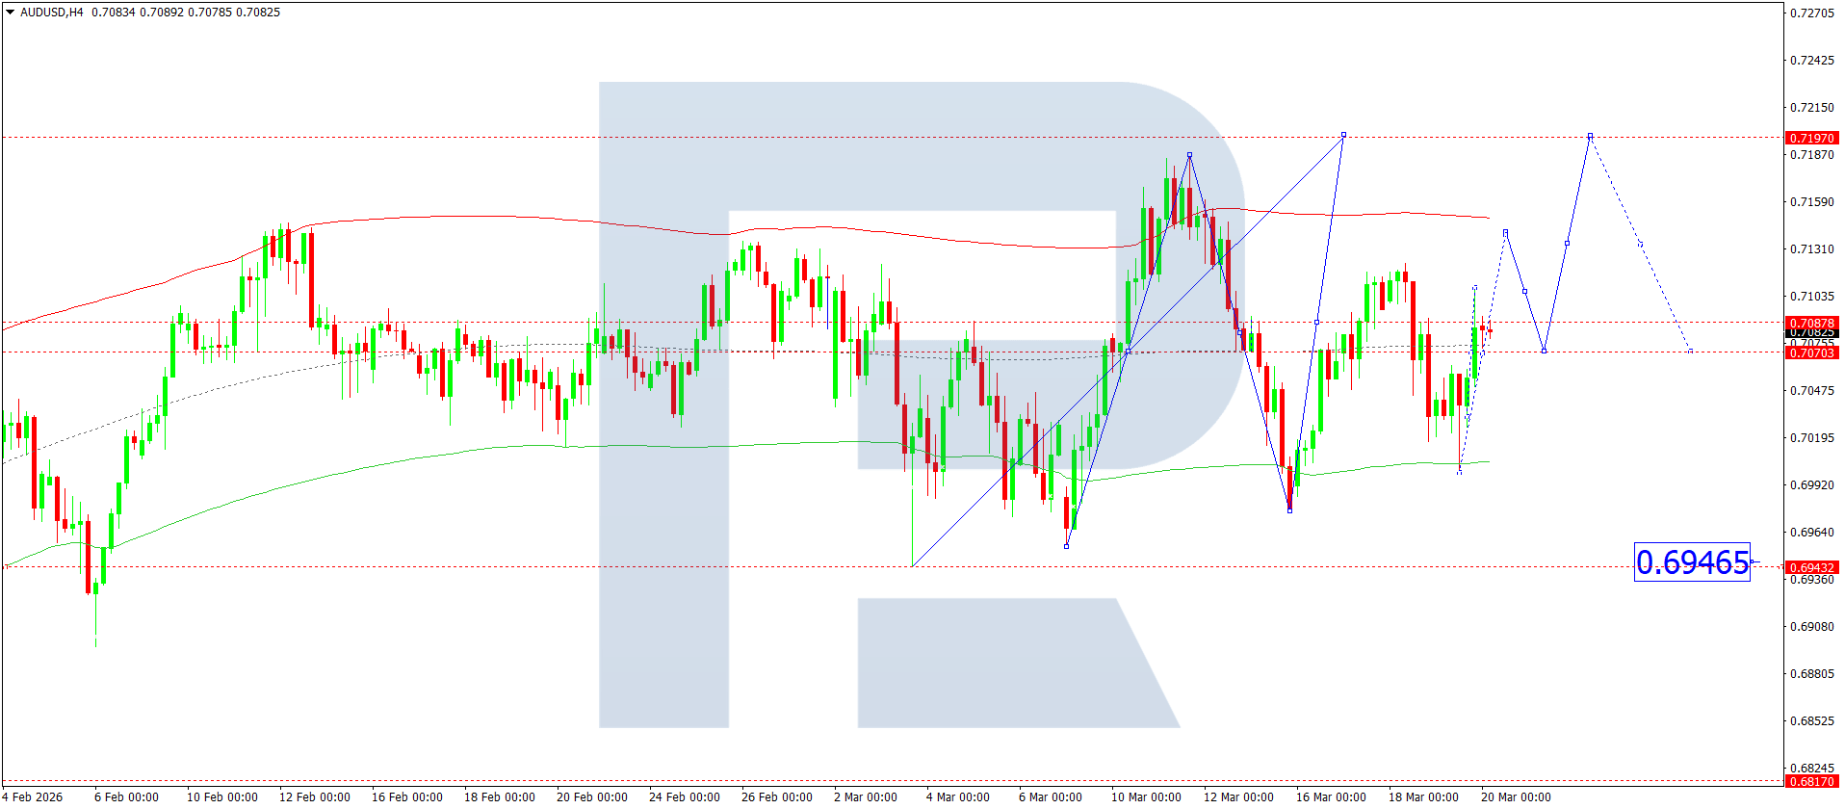Click the red 0.70703 level price tag
1845x809 pixels.
pyautogui.click(x=1811, y=352)
